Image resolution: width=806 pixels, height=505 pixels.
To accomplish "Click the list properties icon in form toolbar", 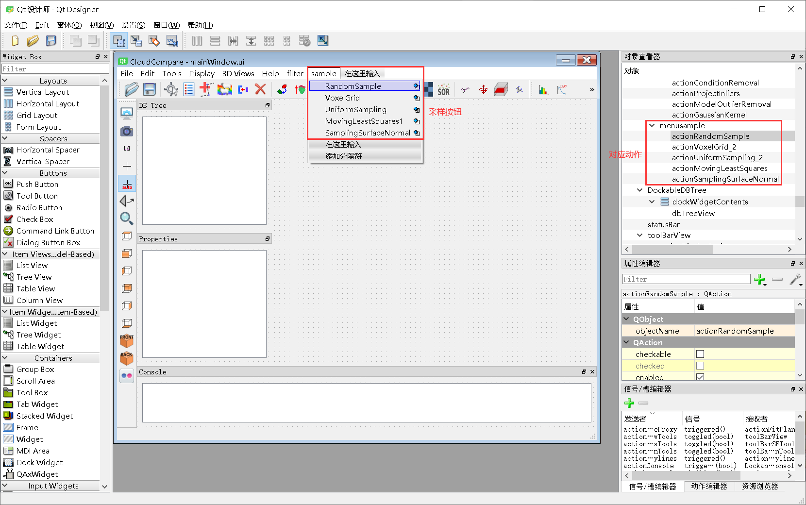I will [x=188, y=89].
